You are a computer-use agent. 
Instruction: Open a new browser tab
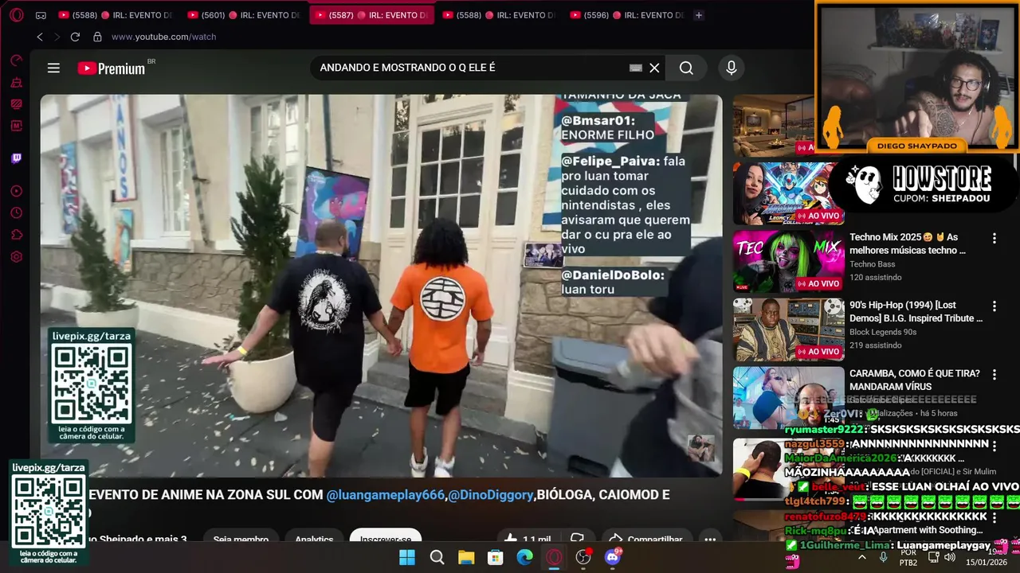click(x=699, y=15)
